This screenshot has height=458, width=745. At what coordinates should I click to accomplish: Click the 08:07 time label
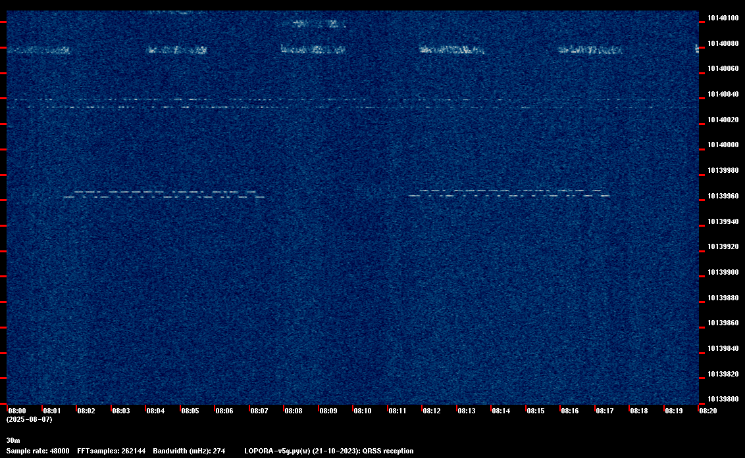(259, 411)
